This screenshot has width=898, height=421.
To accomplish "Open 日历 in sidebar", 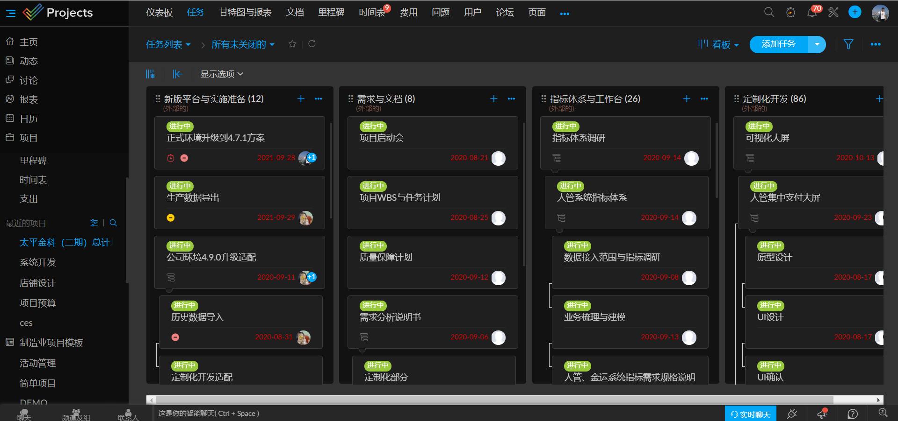I will (29, 119).
